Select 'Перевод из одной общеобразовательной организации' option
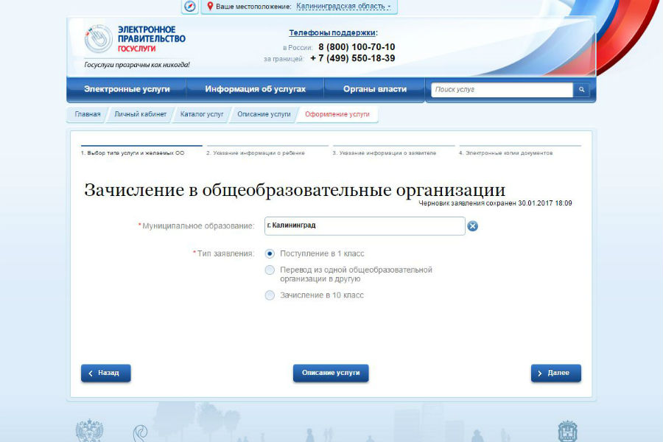The height and width of the screenshot is (442, 663). pos(270,270)
